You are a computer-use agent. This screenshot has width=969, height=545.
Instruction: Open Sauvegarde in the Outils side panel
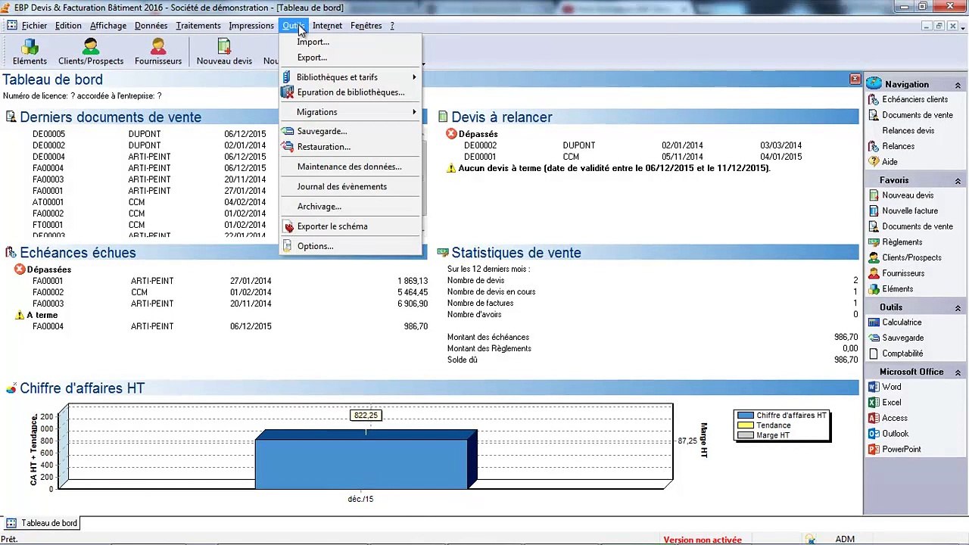click(x=896, y=338)
